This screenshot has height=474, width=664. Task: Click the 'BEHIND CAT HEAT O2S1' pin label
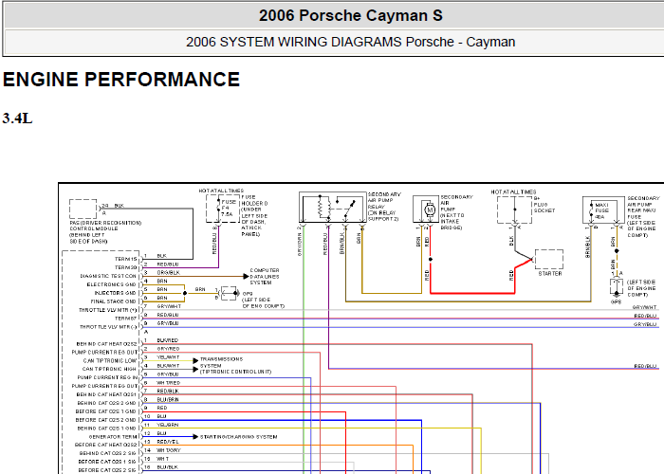(x=106, y=394)
